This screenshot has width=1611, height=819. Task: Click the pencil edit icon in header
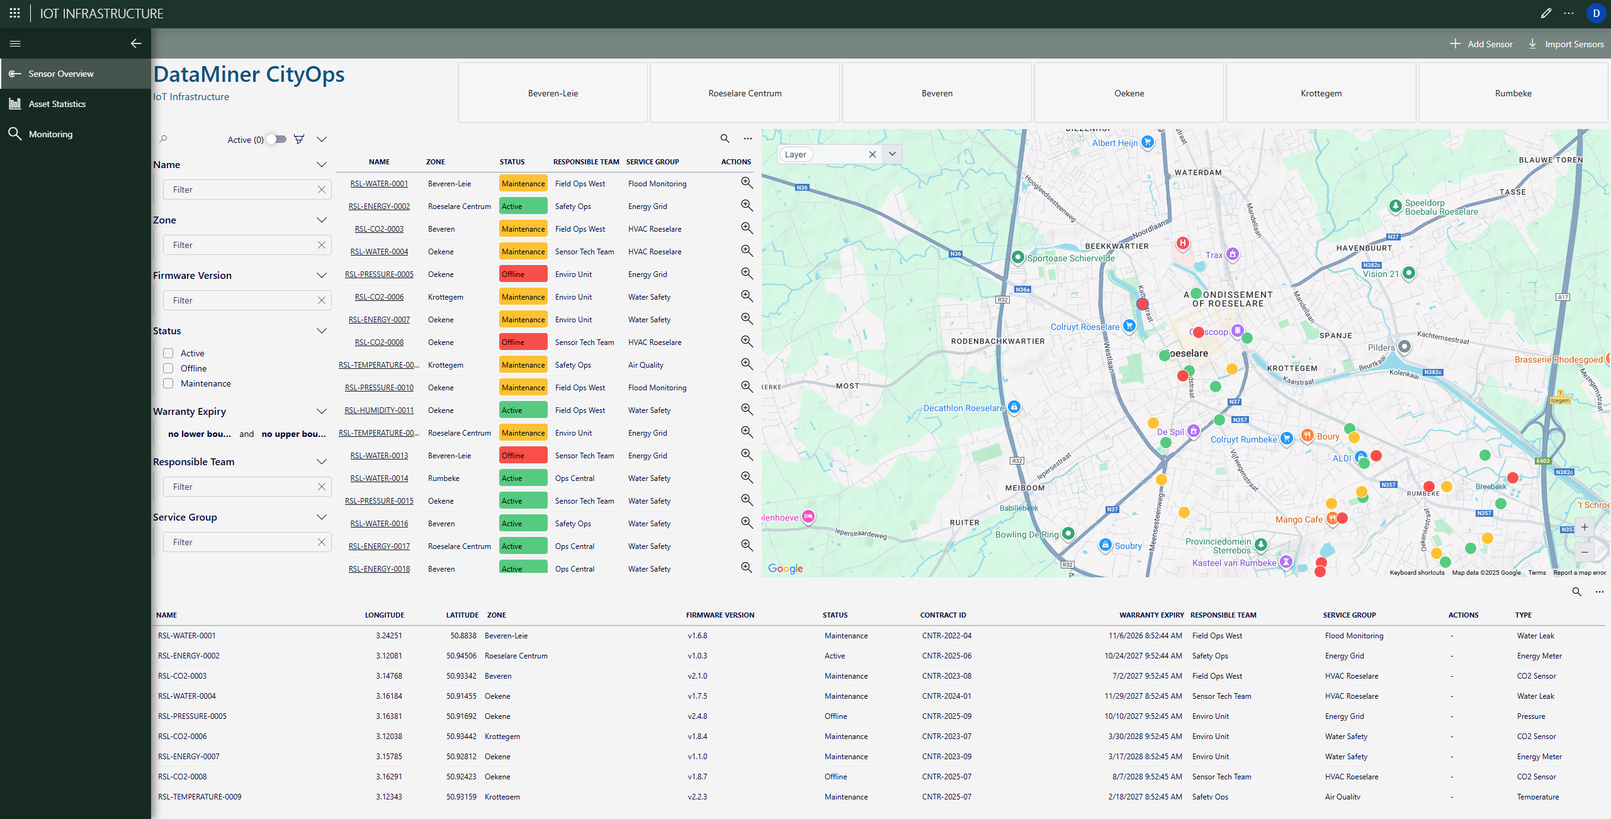(x=1546, y=13)
